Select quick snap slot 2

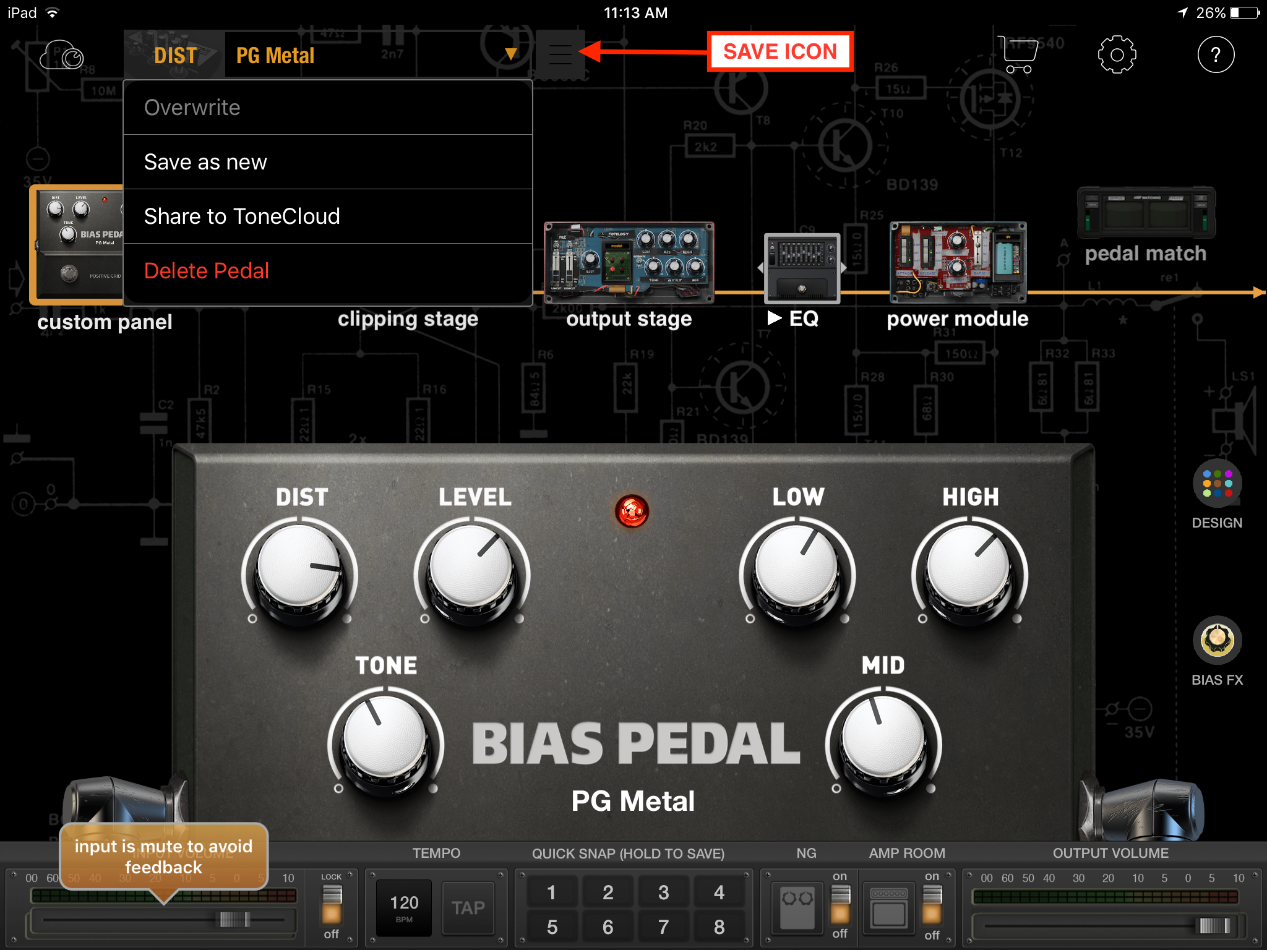pyautogui.click(x=608, y=892)
